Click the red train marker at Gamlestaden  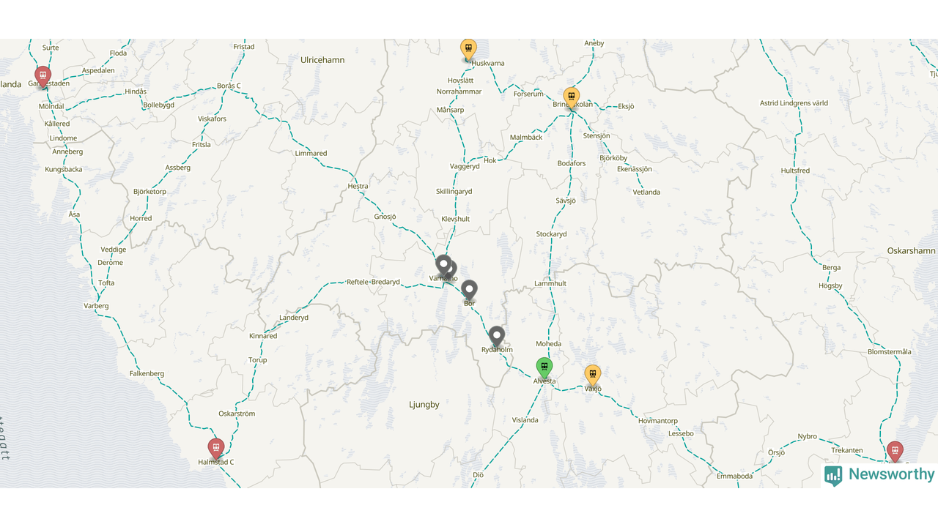coord(43,76)
